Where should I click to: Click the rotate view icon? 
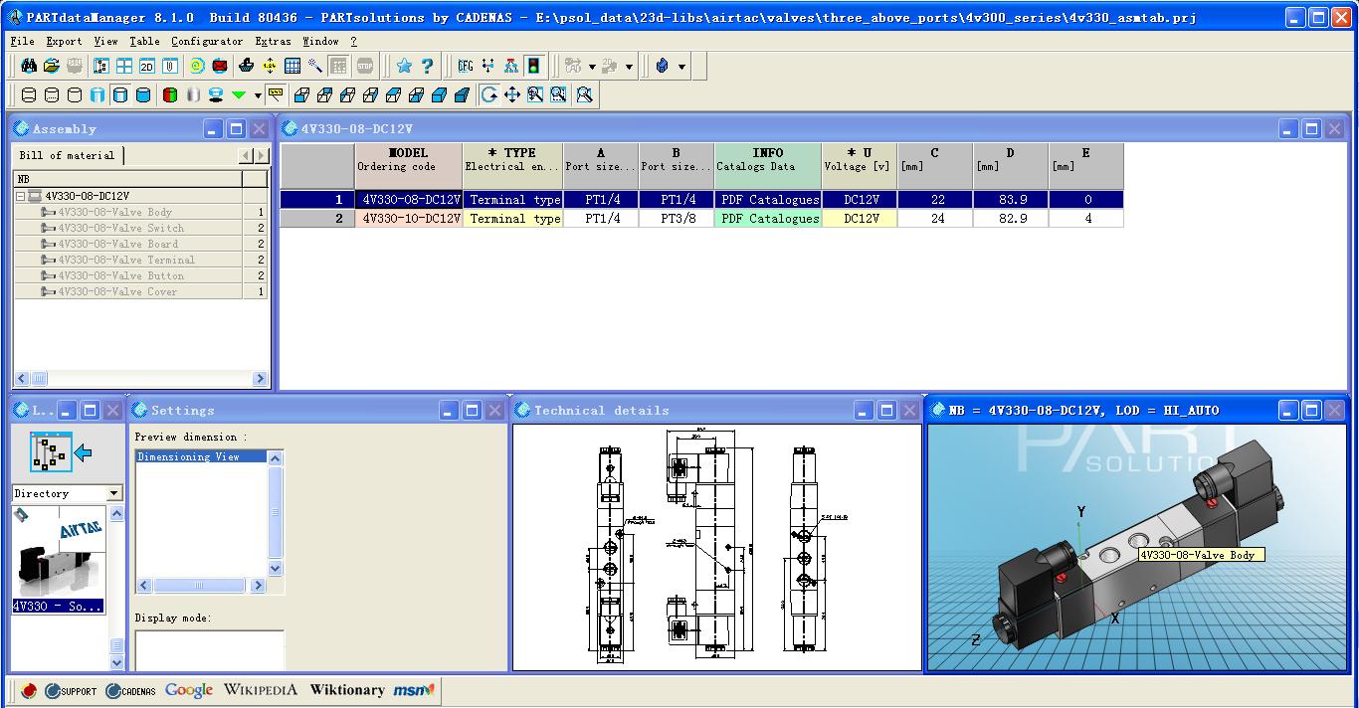click(x=489, y=94)
